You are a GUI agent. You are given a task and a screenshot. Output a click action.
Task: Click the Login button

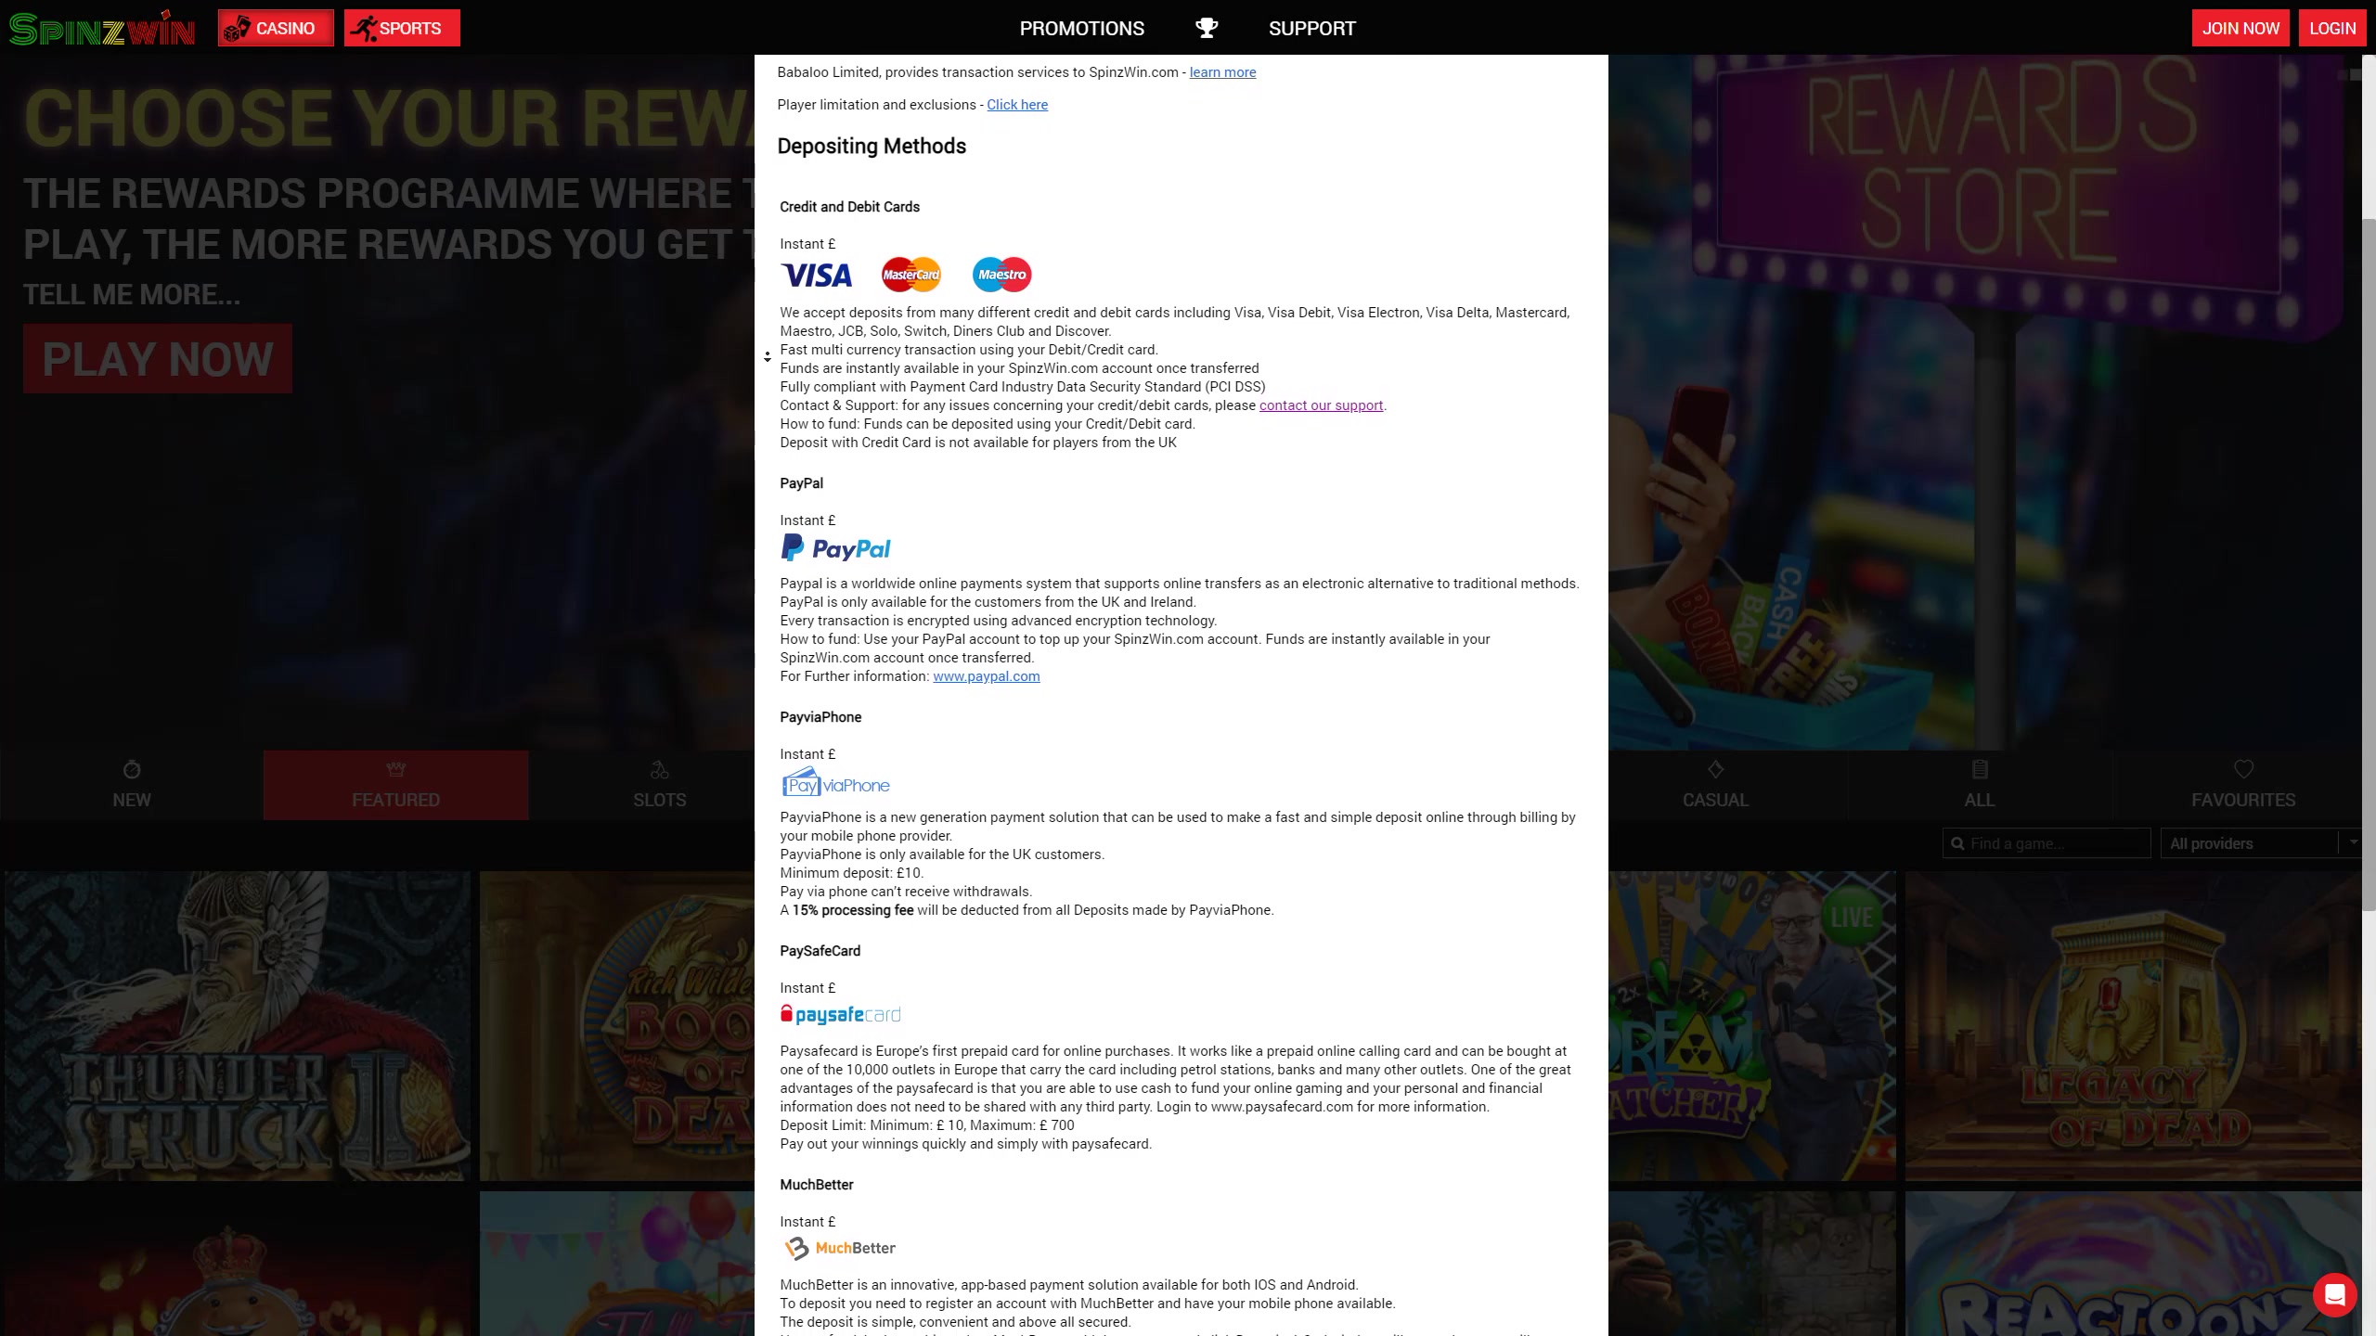click(2331, 28)
